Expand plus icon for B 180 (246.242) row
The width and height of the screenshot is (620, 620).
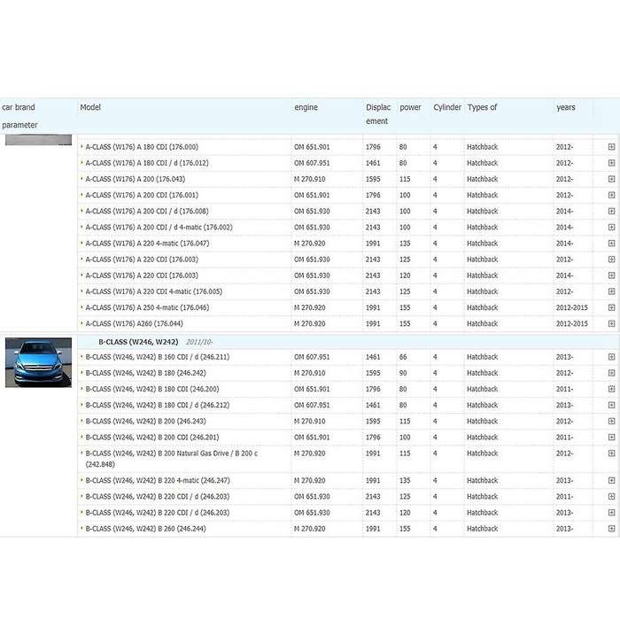pos(611,373)
